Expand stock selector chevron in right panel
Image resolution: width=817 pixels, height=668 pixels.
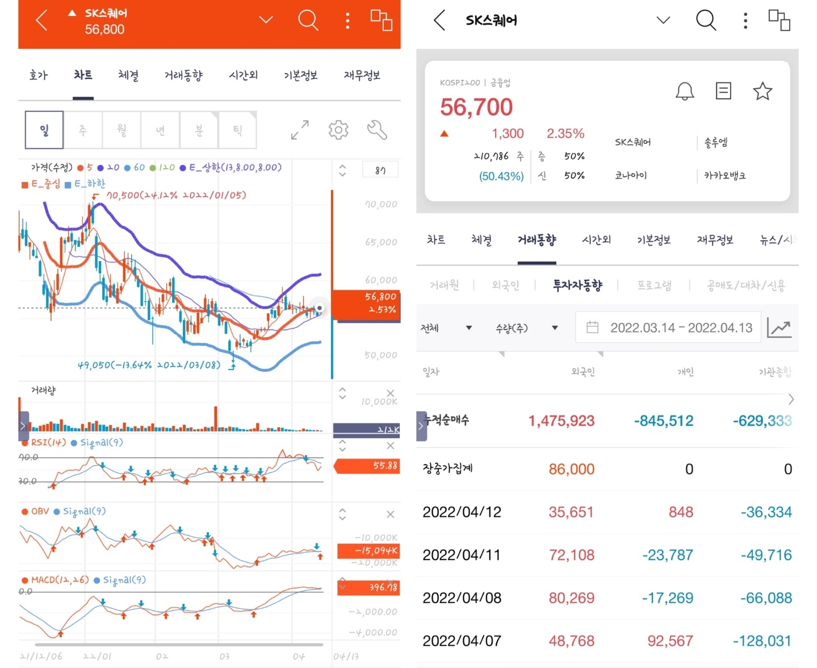click(663, 20)
